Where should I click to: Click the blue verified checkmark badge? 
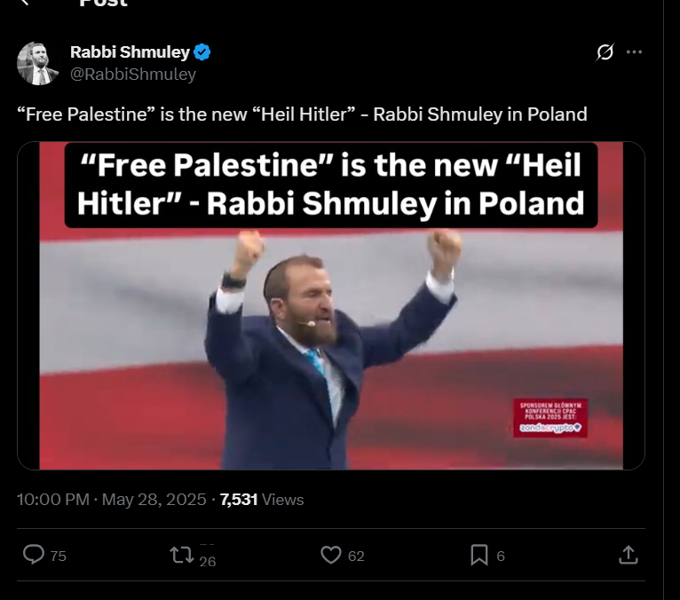(x=202, y=52)
